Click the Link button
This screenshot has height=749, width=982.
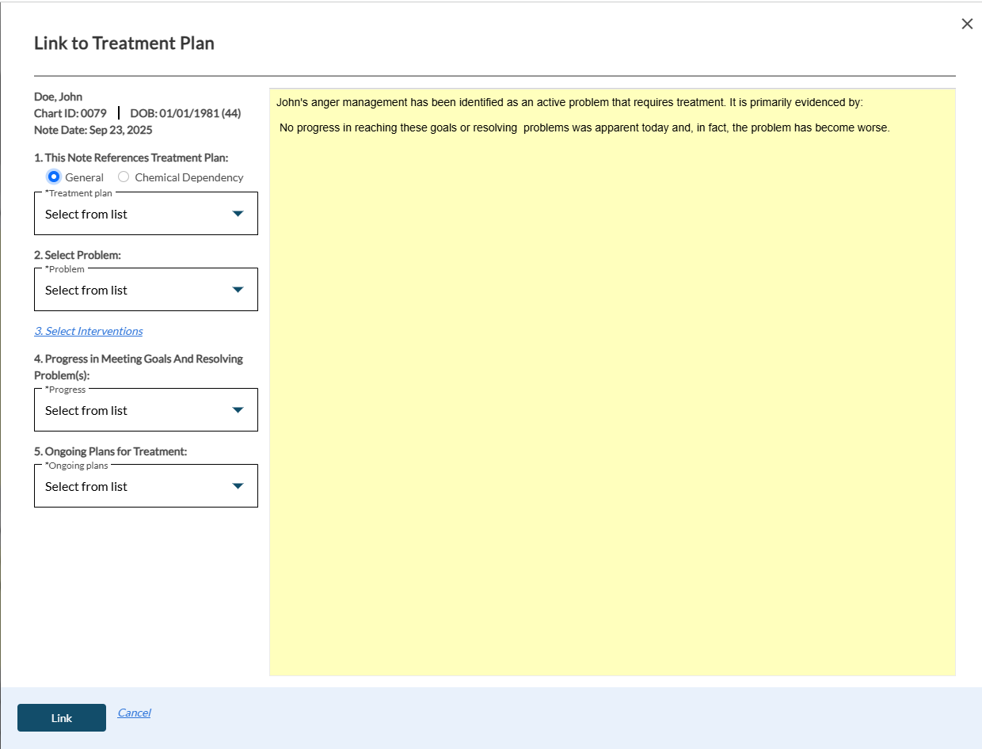point(62,718)
